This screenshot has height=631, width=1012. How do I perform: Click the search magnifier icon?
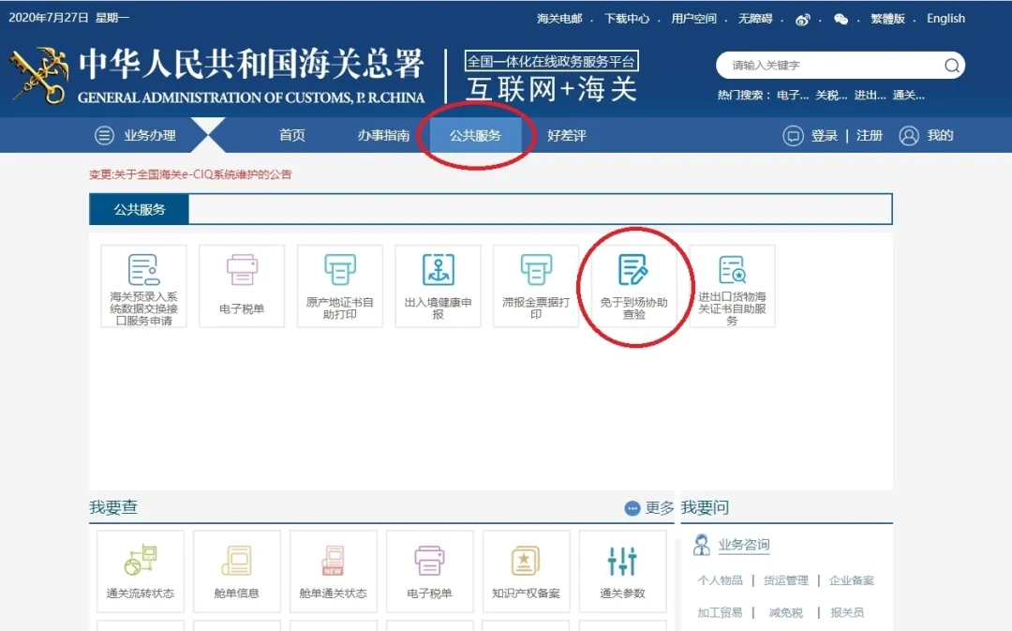click(951, 66)
